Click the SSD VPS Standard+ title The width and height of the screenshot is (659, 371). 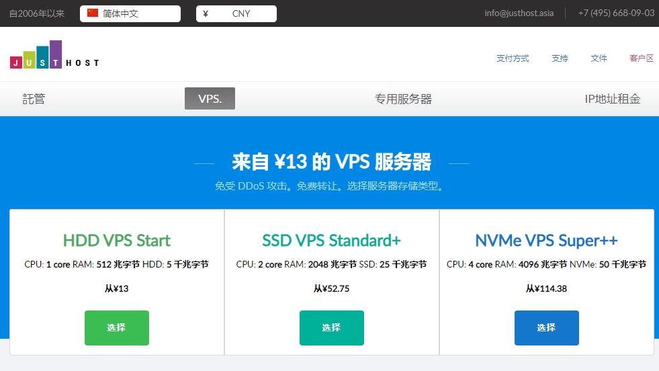[x=332, y=241]
